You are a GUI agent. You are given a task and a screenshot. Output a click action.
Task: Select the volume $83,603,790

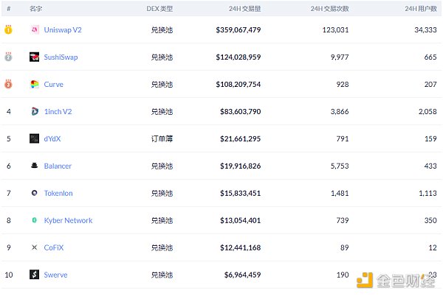(x=241, y=111)
